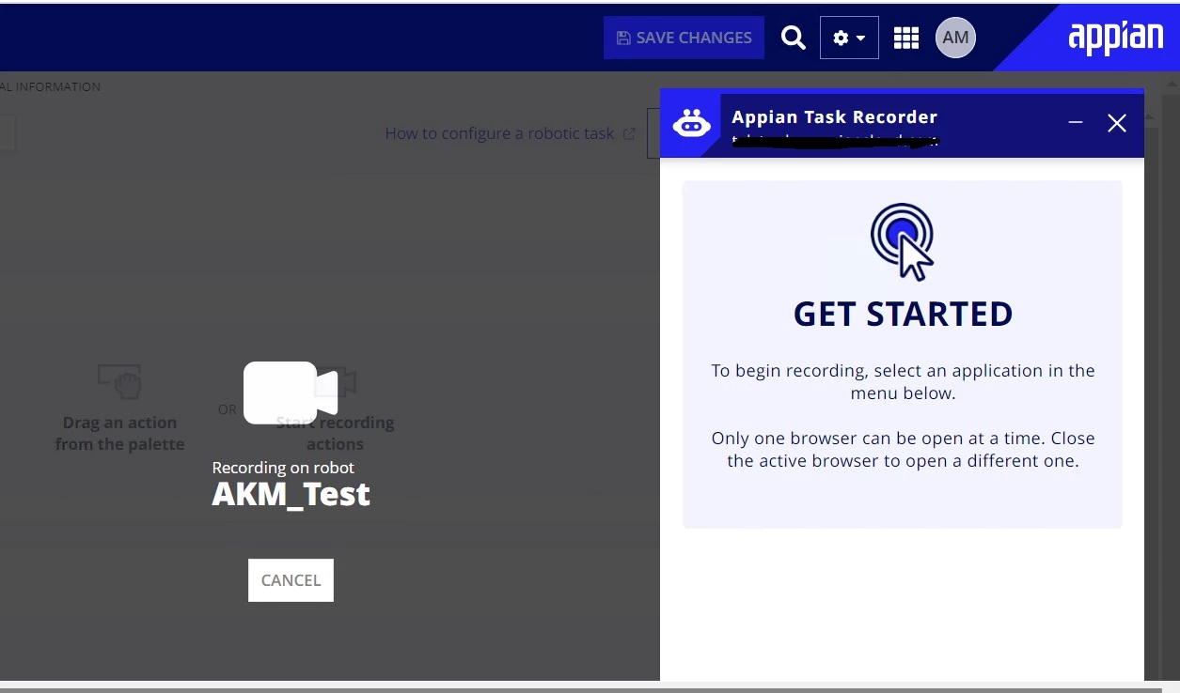Click the AKM_Test robot name
The width and height of the screenshot is (1180, 693).
[x=291, y=494]
